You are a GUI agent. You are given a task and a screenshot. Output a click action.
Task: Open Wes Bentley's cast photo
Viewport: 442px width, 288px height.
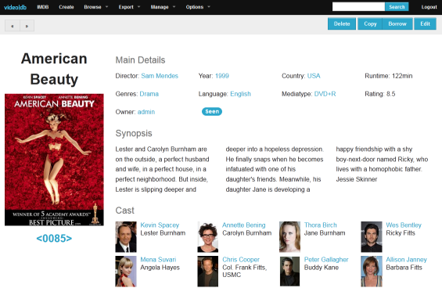pyautogui.click(x=372, y=236)
